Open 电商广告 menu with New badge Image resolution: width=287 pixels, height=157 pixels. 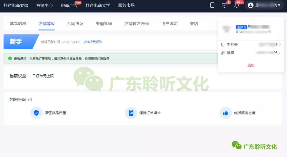point(69,5)
